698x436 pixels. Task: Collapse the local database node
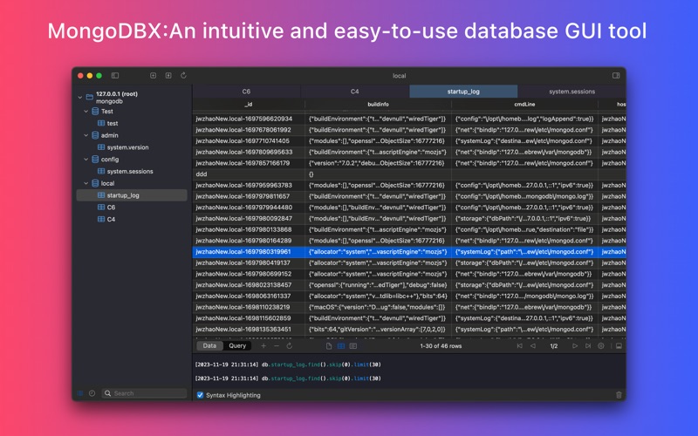tap(86, 183)
